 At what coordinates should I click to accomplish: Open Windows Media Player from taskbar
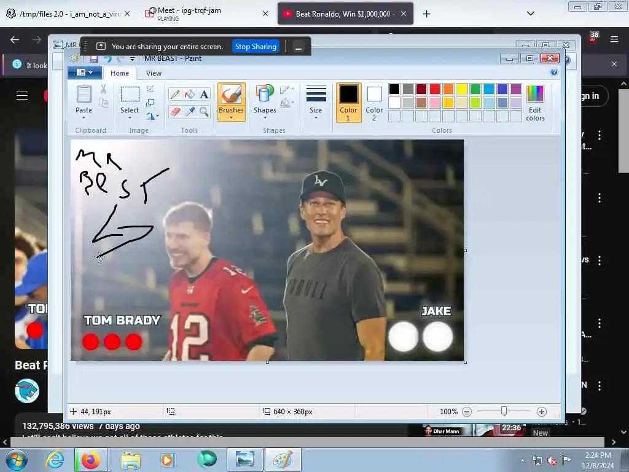[167, 460]
